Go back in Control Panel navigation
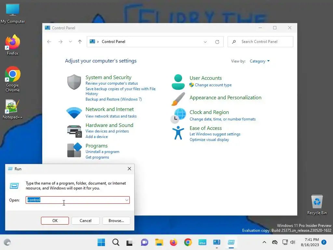333x250 pixels. pos(49,42)
